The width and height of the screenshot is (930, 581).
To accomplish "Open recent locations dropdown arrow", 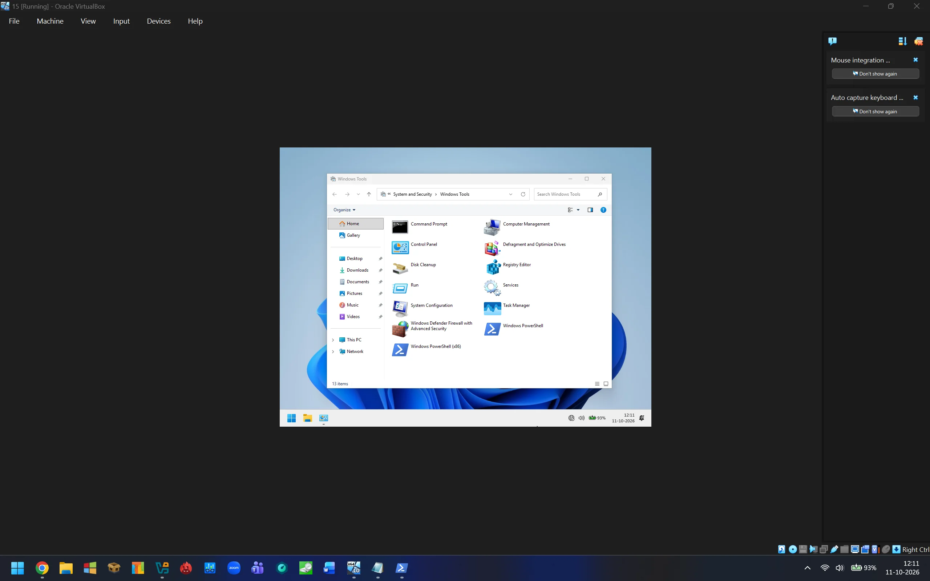I will pyautogui.click(x=358, y=194).
